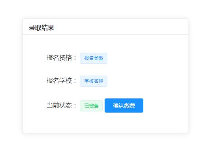Click the divider line under 录取结果 header
This screenshot has height=150, width=214.
pos(105,34)
